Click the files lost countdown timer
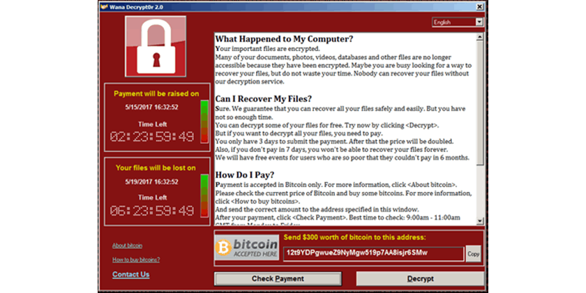Image resolution: width=586 pixels, height=293 pixels. pyautogui.click(x=152, y=211)
